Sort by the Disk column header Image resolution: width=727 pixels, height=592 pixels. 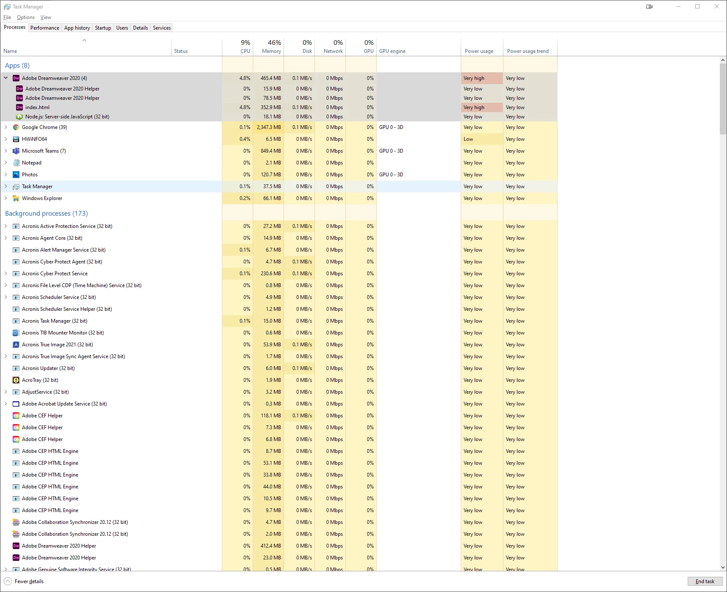coord(299,47)
